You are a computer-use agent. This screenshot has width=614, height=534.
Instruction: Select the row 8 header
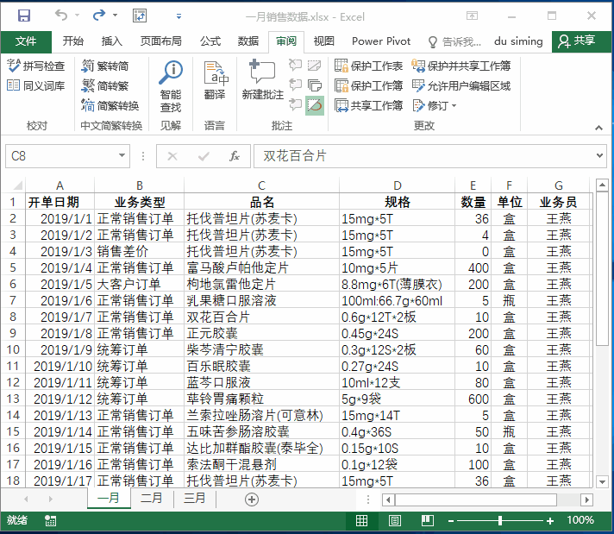pos(13,317)
